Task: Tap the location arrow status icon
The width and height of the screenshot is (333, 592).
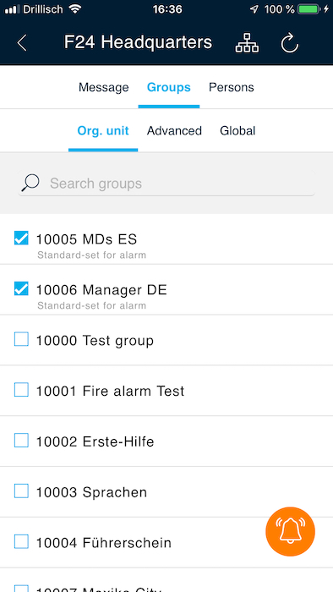Action: point(254,9)
